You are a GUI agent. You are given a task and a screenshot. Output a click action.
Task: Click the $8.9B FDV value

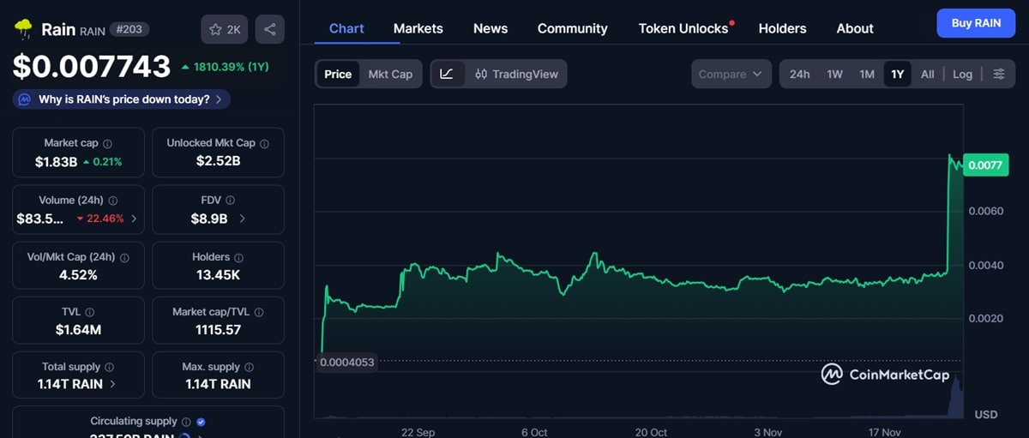[x=209, y=219]
